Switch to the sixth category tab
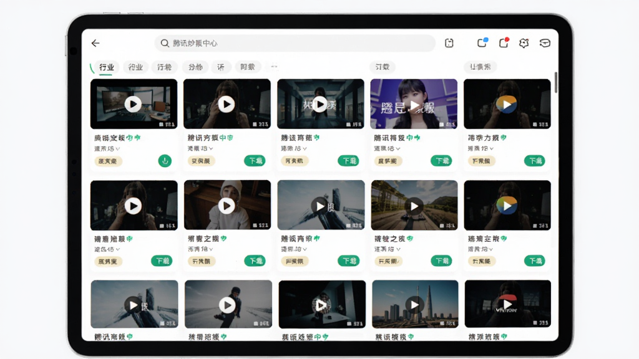Image resolution: width=639 pixels, height=359 pixels. coord(247,67)
